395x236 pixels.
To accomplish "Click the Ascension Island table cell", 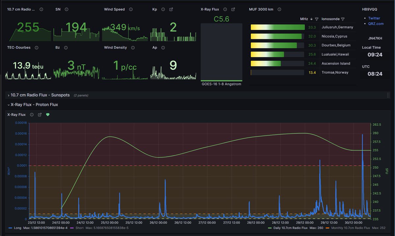I will click(x=336, y=63).
